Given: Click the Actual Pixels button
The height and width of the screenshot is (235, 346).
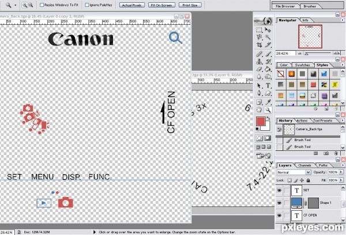Looking at the screenshot, I should pos(132,5).
